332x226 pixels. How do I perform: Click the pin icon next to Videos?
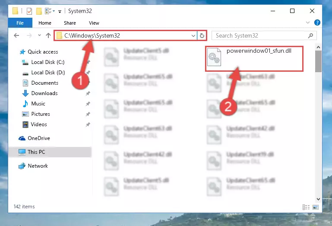point(88,124)
